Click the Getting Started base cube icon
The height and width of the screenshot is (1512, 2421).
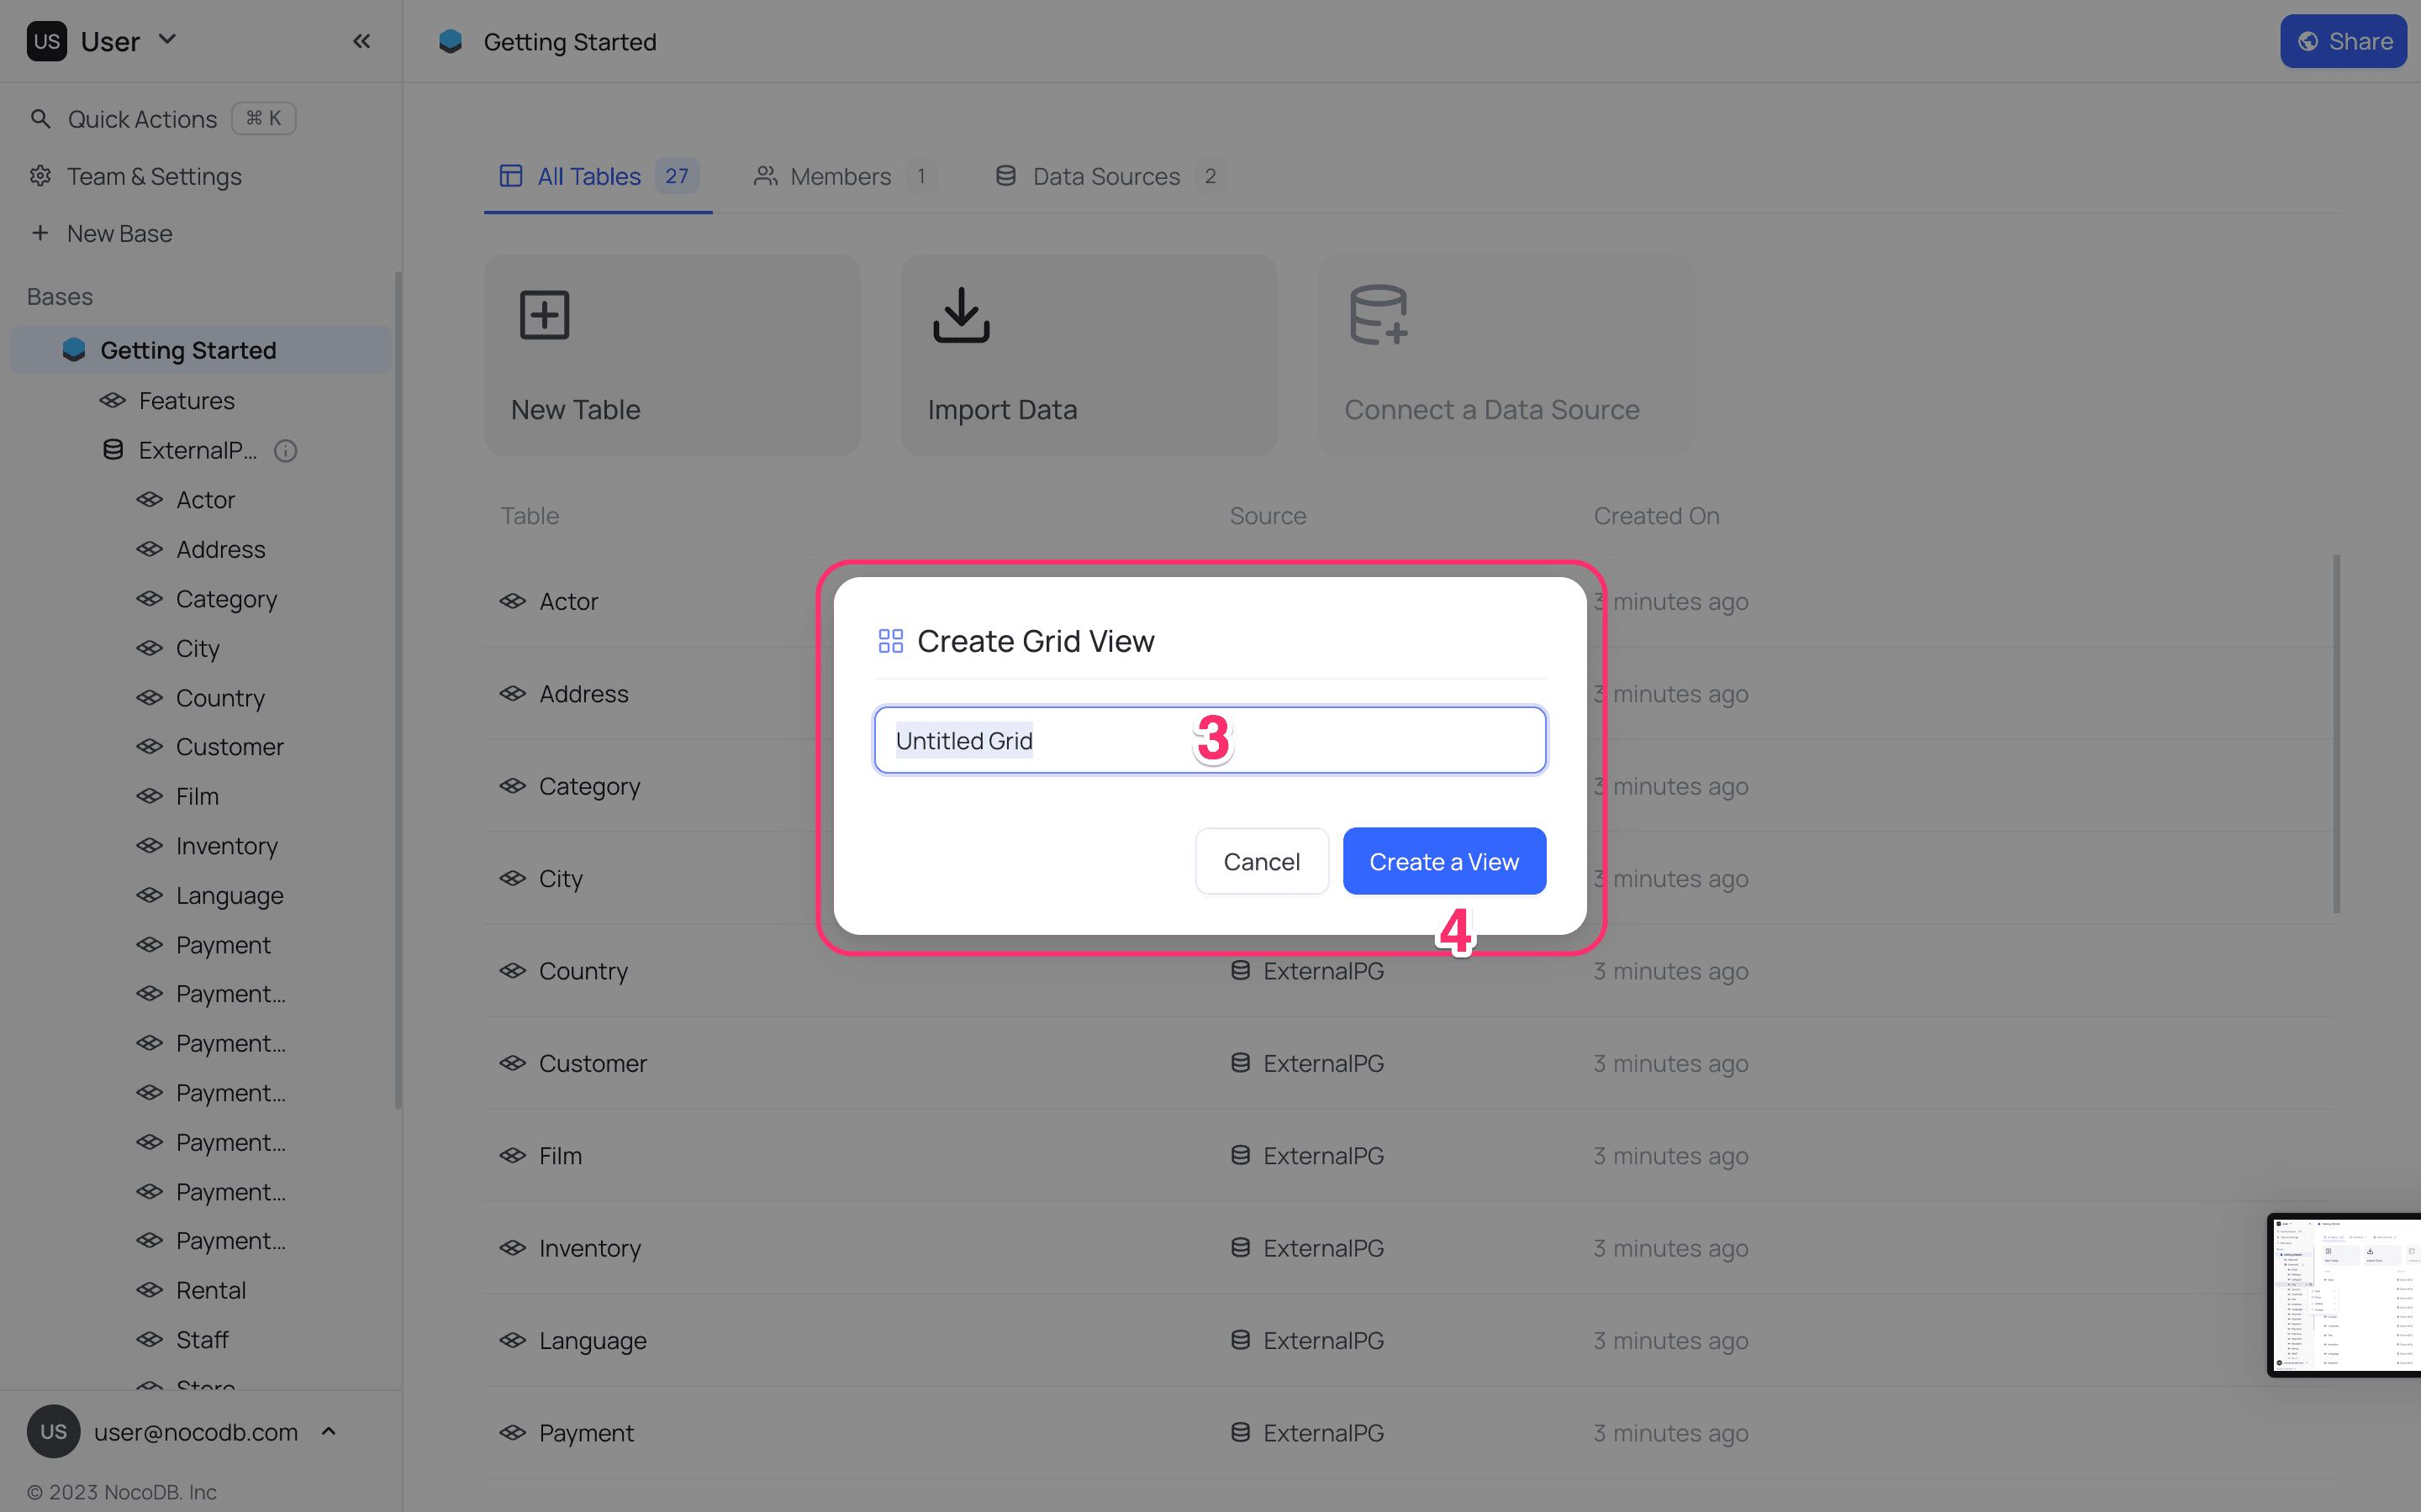coord(74,350)
